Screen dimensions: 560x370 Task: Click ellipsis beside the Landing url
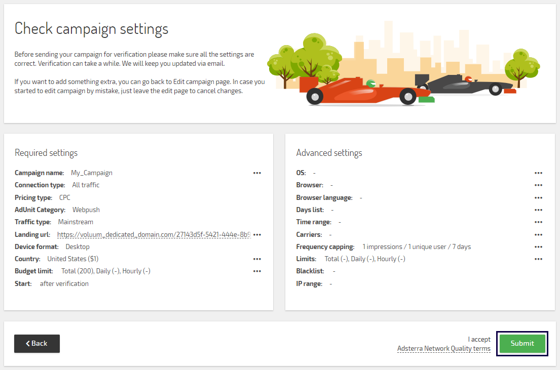[x=257, y=235]
